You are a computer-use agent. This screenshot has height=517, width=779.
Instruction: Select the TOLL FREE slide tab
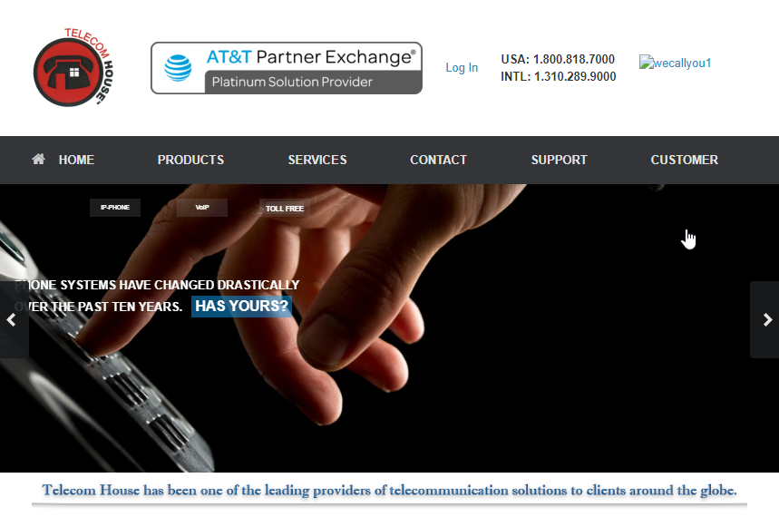(x=284, y=209)
